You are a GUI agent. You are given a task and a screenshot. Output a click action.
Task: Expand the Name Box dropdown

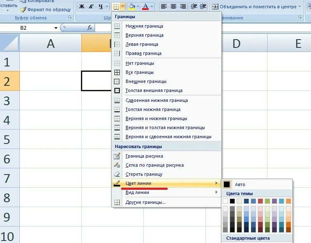pos(56,28)
